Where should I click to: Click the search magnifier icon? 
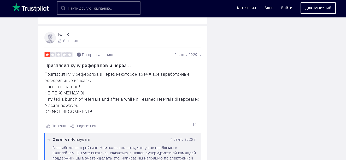click(x=63, y=8)
